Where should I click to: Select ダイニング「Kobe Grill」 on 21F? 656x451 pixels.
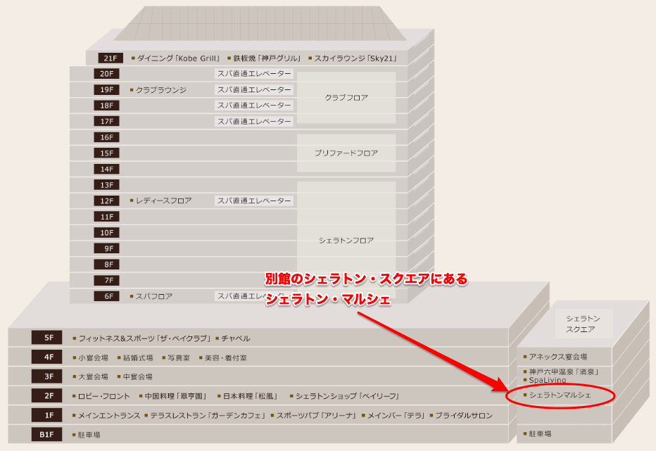[x=179, y=58]
